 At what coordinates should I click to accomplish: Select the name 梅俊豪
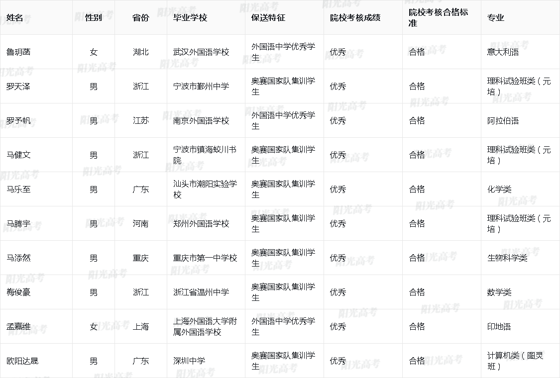click(x=18, y=292)
